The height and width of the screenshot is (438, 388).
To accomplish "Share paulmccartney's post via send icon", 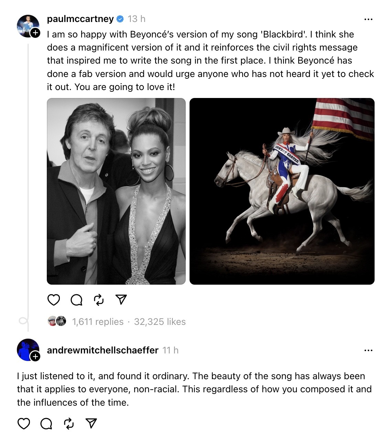I will click(x=121, y=300).
